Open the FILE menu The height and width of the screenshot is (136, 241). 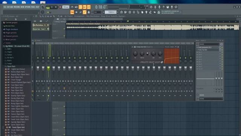(x=5, y=7)
